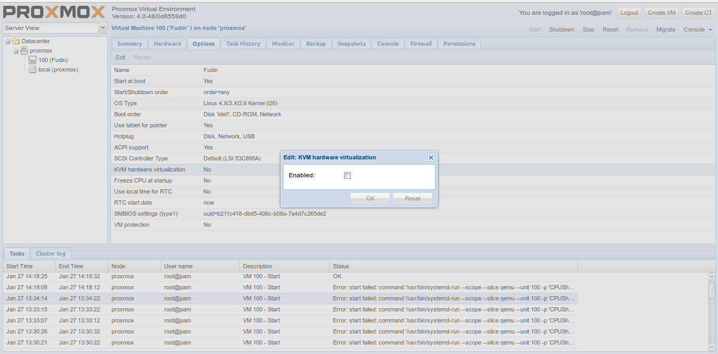Open the Server View dropdown

(103, 28)
